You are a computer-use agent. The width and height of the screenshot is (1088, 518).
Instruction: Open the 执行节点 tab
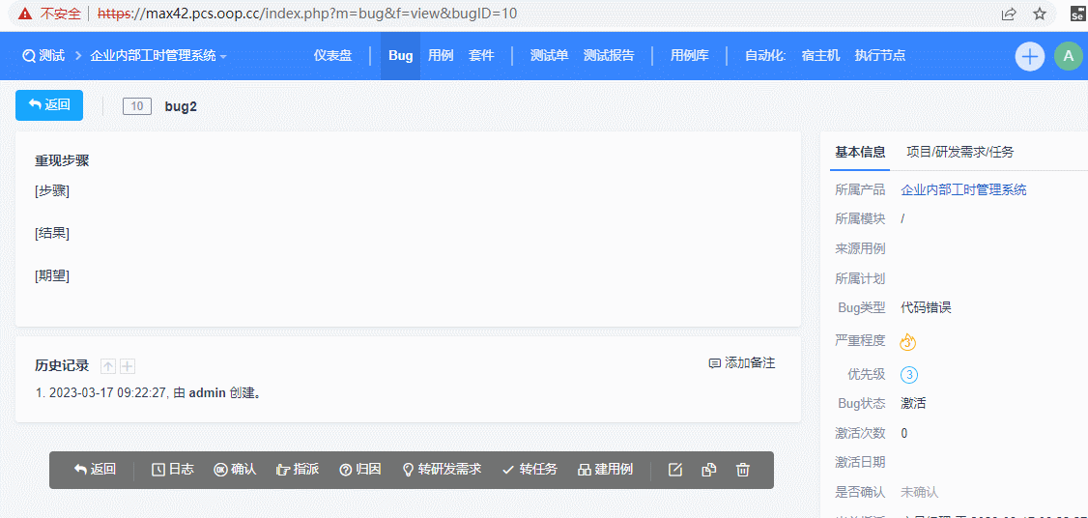pos(880,56)
